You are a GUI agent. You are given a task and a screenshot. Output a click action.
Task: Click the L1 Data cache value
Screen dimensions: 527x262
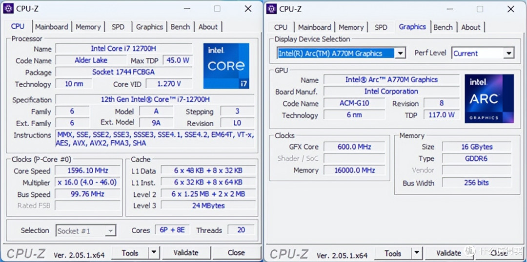point(208,170)
